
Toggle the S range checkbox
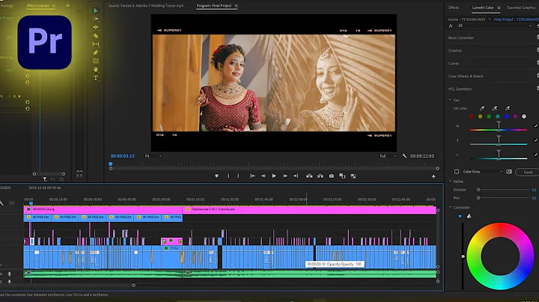point(535,140)
